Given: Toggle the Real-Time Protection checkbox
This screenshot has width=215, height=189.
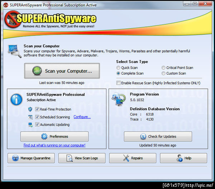Looking at the screenshot, I should click(x=37, y=109).
